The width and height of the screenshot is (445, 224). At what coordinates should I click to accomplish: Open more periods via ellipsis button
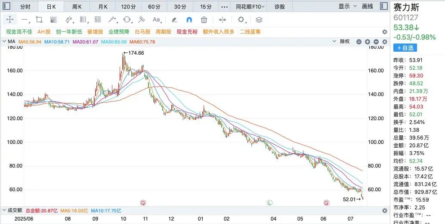pos(225,6)
